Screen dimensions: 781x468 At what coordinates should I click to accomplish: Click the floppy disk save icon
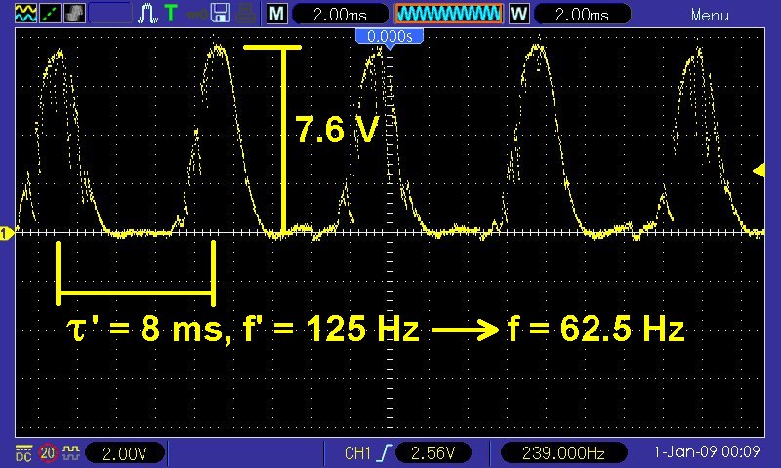tap(222, 13)
